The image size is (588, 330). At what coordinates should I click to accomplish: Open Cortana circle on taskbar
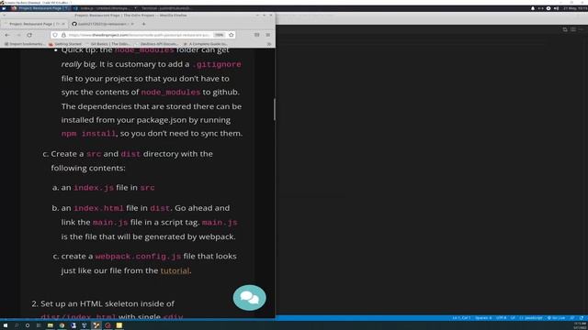(28, 325)
